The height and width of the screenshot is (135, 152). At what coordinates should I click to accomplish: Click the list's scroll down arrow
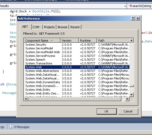tap(132, 94)
